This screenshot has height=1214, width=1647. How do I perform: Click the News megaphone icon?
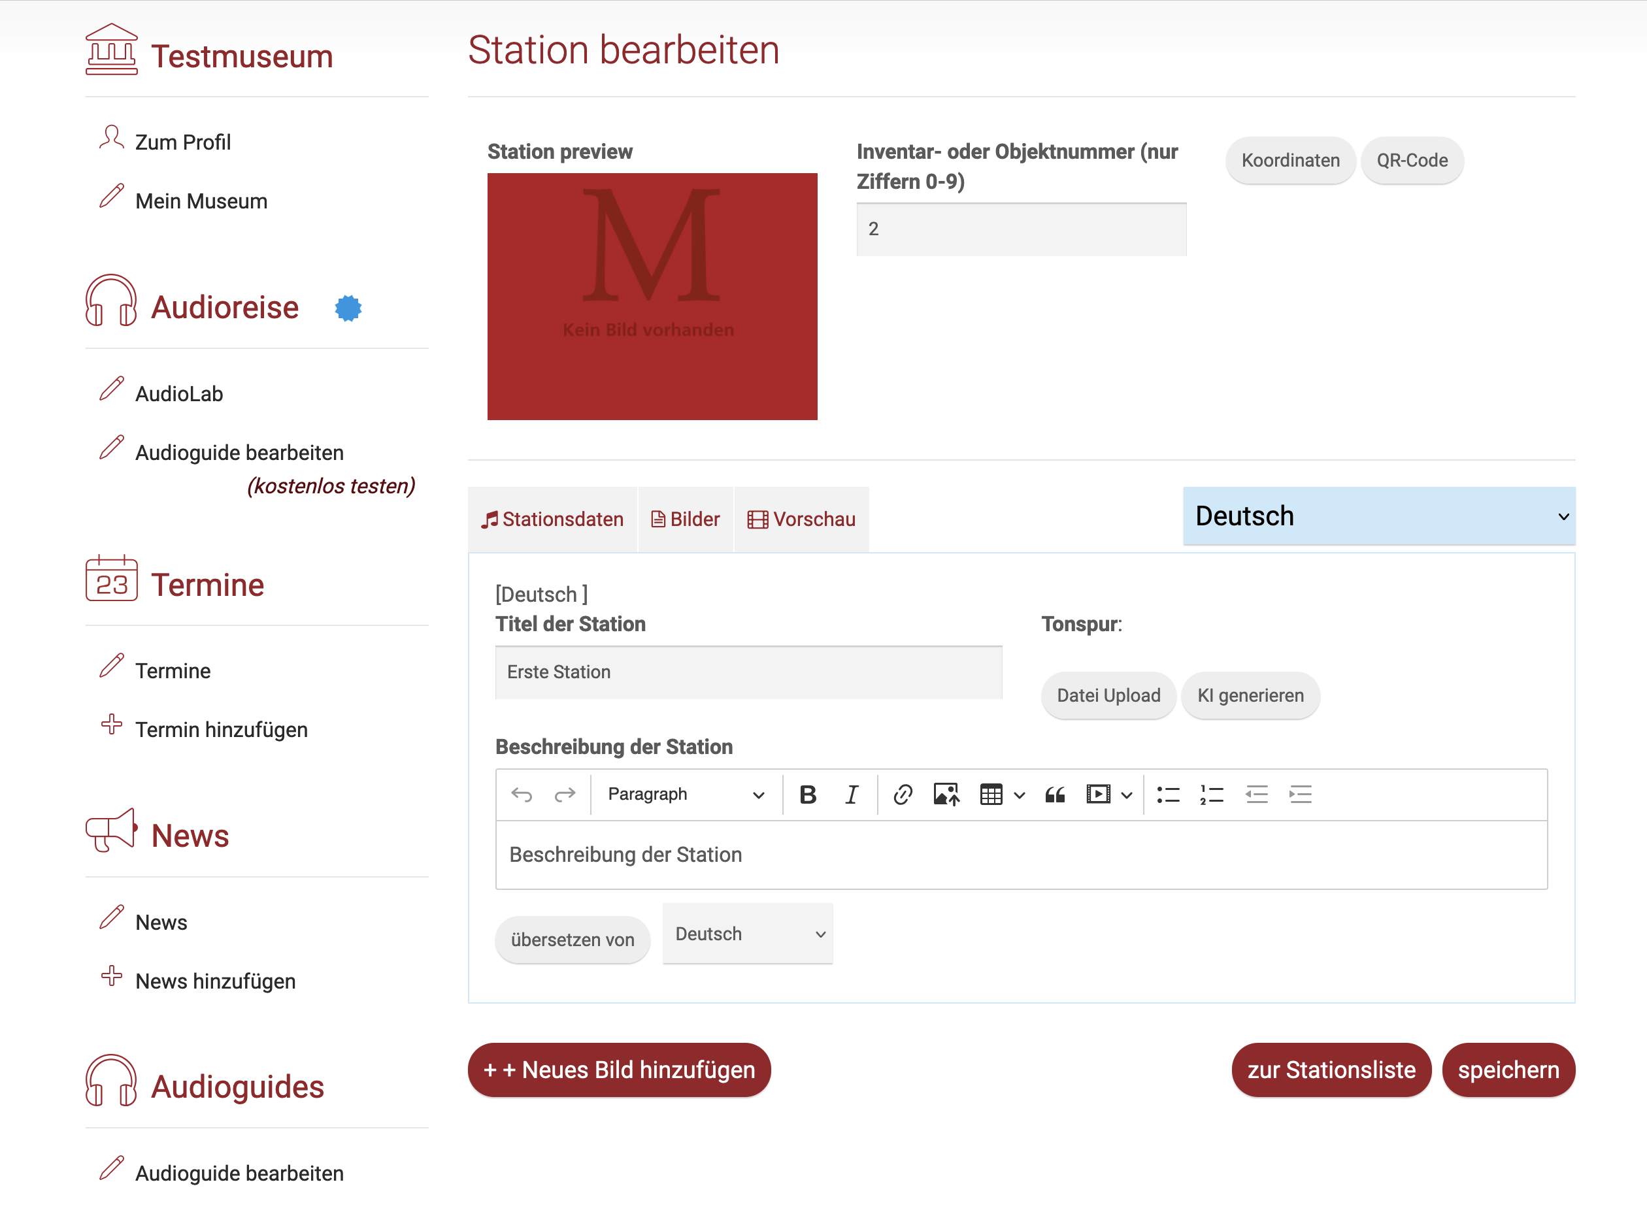pyautogui.click(x=111, y=830)
